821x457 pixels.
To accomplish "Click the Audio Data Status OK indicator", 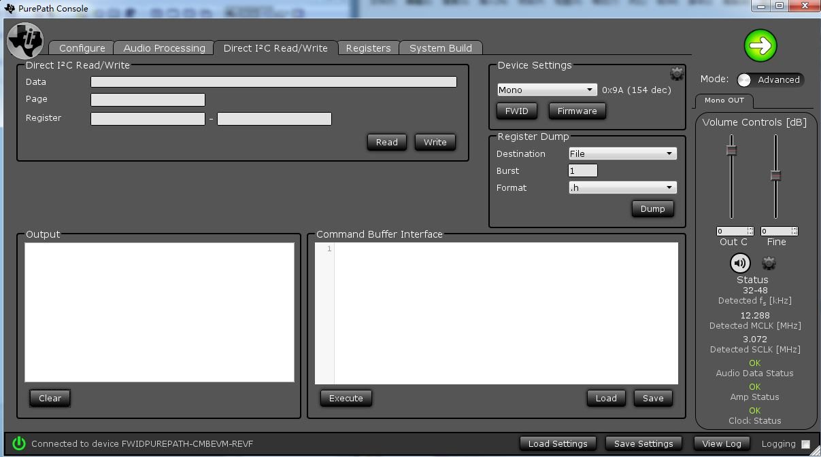I will (754, 363).
